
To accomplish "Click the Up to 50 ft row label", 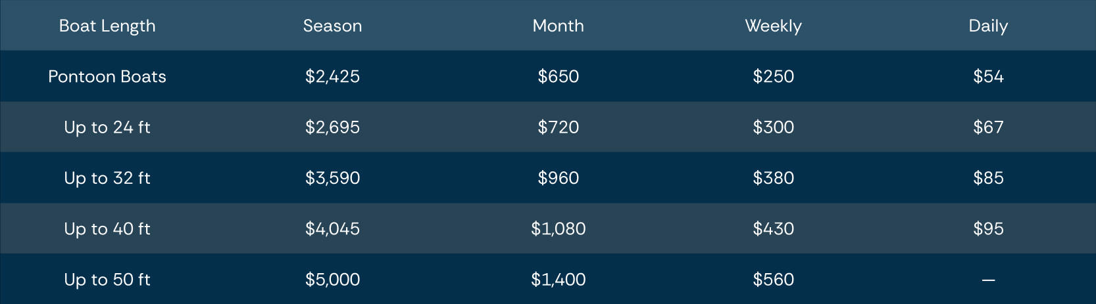I will tap(107, 279).
